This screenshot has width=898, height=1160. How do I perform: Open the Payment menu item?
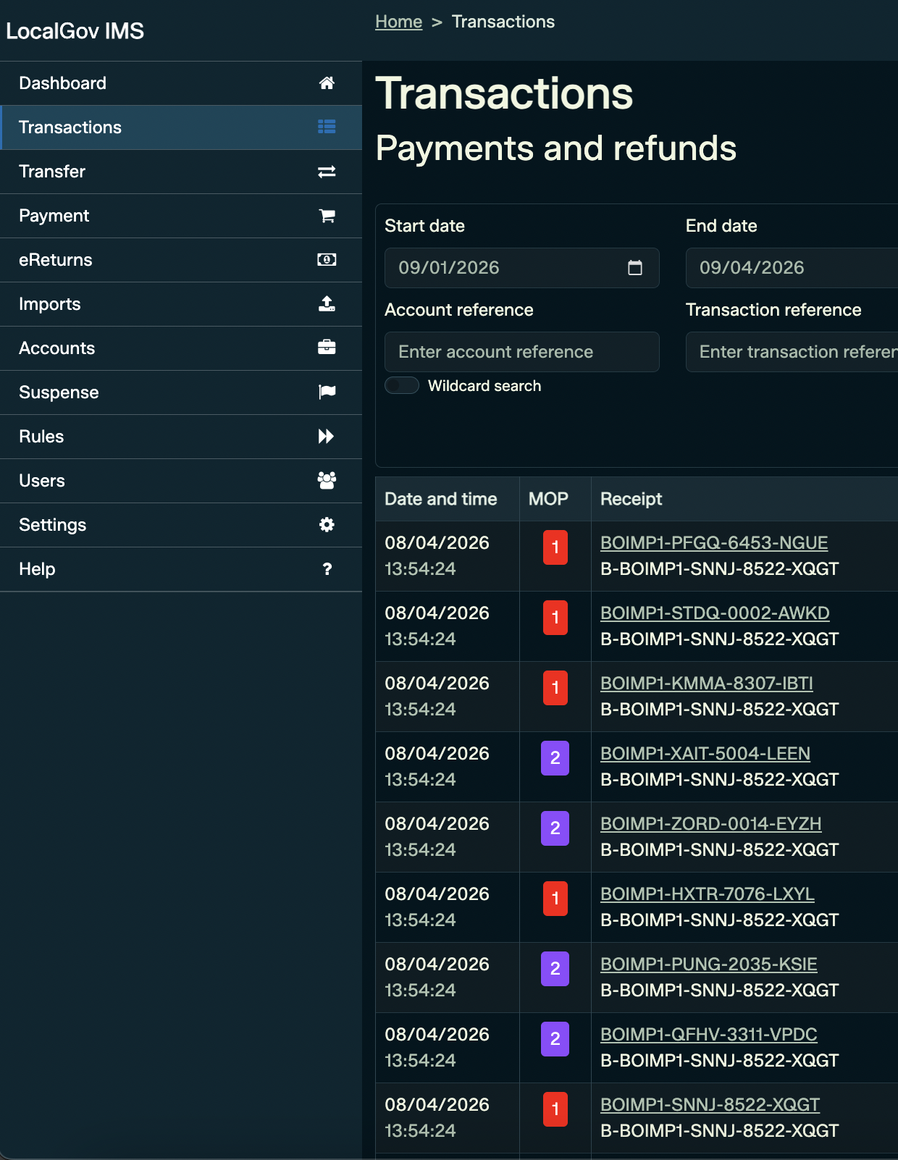181,216
